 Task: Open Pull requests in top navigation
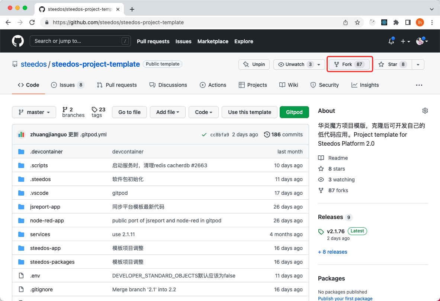[153, 41]
